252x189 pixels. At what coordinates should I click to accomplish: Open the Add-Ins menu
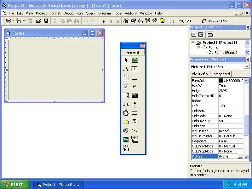131,13
